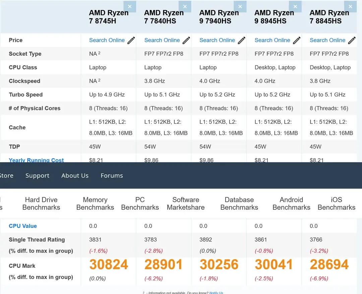The width and height of the screenshot is (362, 294).
Task: Open Support in navigation bar
Action: point(38,176)
